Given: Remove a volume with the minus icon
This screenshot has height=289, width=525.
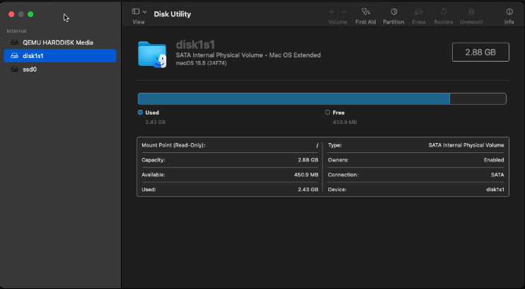Looking at the screenshot, I should click(344, 12).
